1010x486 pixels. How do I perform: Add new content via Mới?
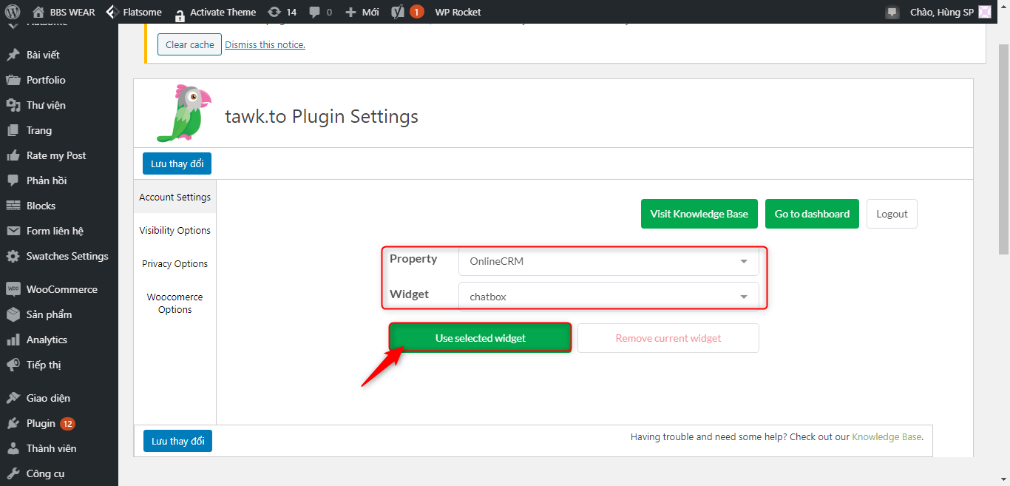[362, 12]
